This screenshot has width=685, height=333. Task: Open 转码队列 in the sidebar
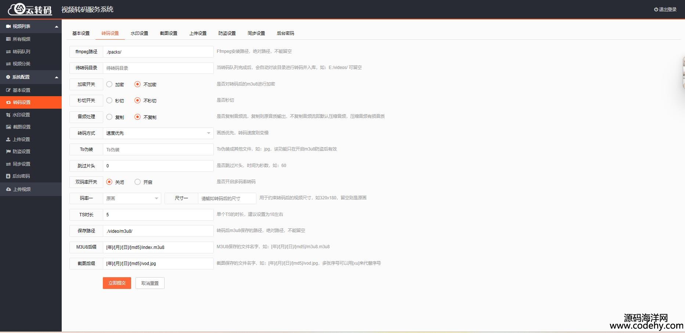[x=31, y=52]
